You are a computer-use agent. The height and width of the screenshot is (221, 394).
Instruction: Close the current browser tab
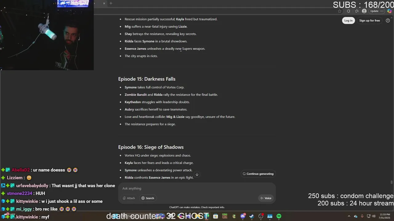tap(104, 3)
